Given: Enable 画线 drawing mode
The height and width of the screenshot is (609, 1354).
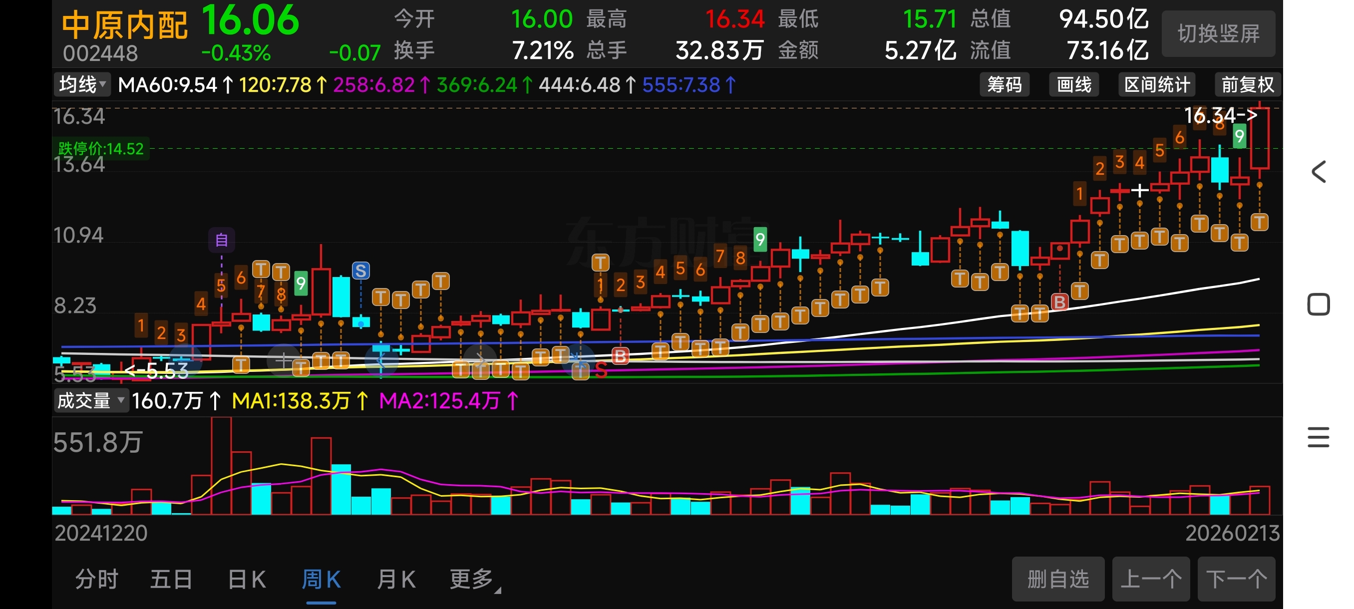Looking at the screenshot, I should point(1074,84).
